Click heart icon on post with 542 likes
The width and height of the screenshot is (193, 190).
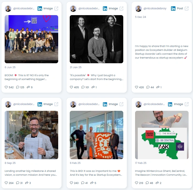pos(6,87)
